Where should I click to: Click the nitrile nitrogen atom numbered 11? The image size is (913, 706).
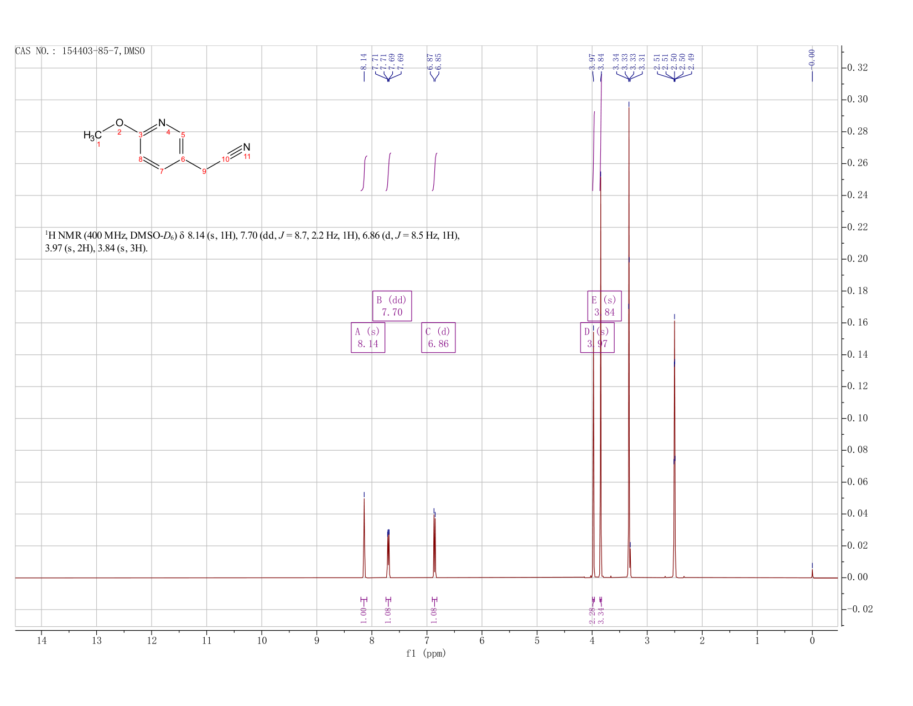pos(247,147)
